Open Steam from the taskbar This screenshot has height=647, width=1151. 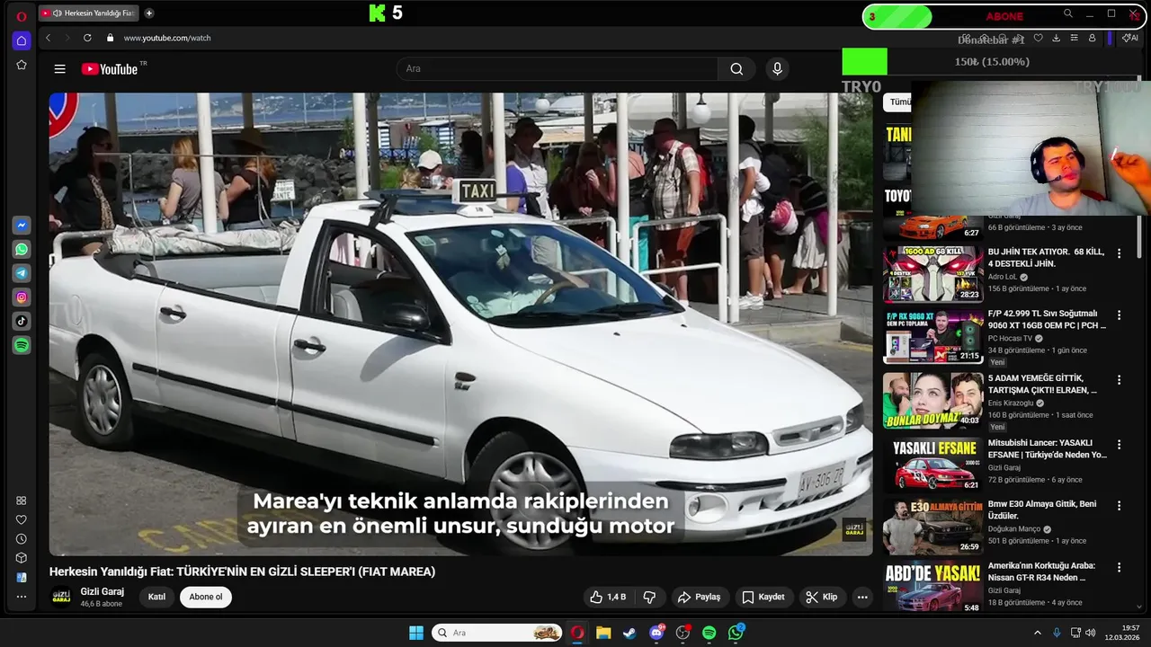pos(629,633)
